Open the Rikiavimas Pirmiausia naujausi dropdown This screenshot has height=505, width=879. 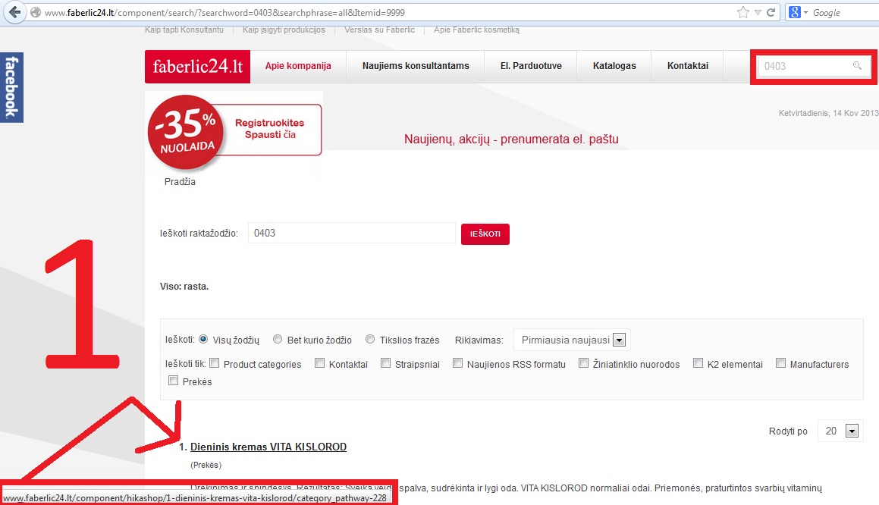click(573, 340)
